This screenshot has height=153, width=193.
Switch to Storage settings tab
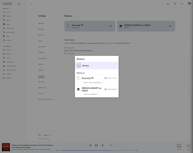41,29
